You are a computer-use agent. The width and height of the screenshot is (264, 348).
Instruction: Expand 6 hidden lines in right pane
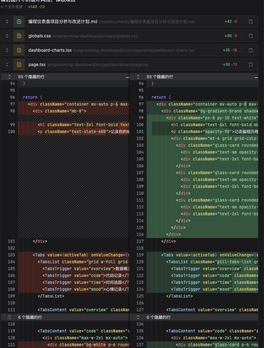click(x=138, y=317)
